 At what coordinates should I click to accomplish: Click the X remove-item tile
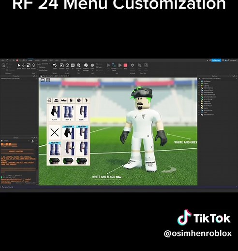tap(55, 133)
